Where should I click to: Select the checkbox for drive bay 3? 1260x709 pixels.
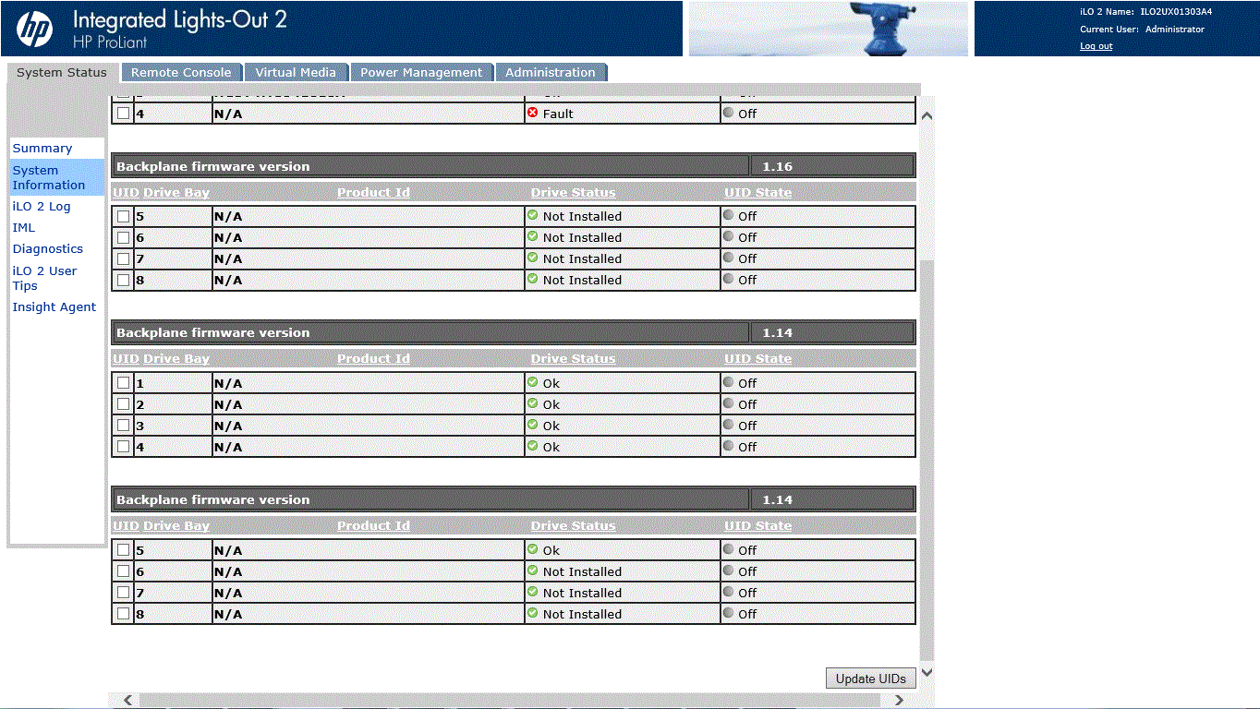pos(124,426)
